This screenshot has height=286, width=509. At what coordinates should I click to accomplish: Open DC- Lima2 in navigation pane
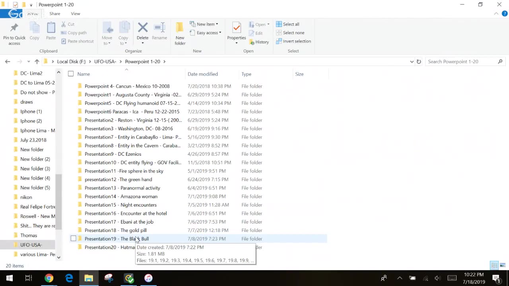[x=31, y=73]
